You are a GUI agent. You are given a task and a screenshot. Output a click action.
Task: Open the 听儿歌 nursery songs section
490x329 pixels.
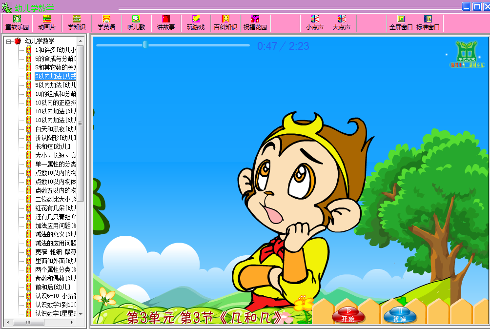point(136,23)
